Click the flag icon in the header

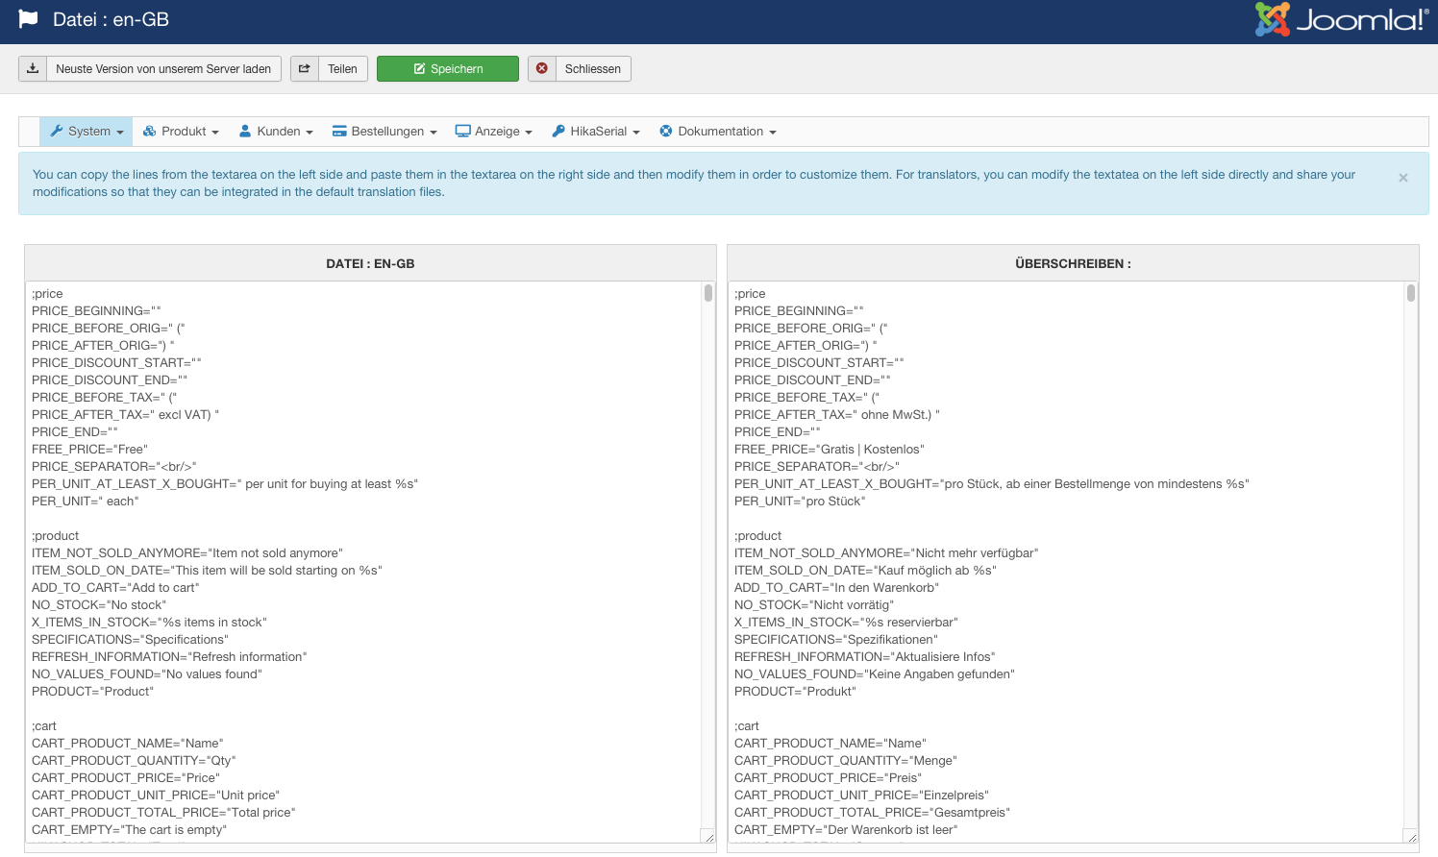(x=28, y=19)
